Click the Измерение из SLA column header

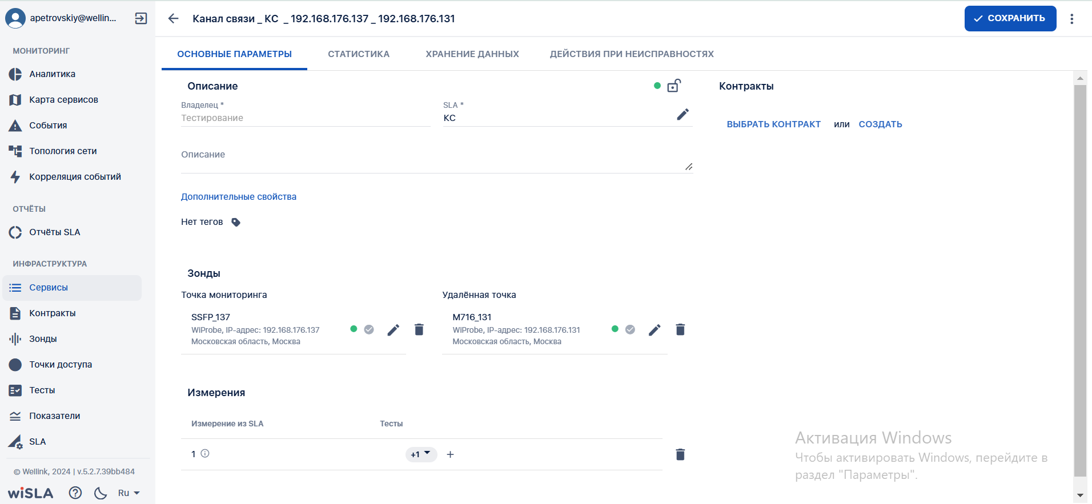(227, 424)
